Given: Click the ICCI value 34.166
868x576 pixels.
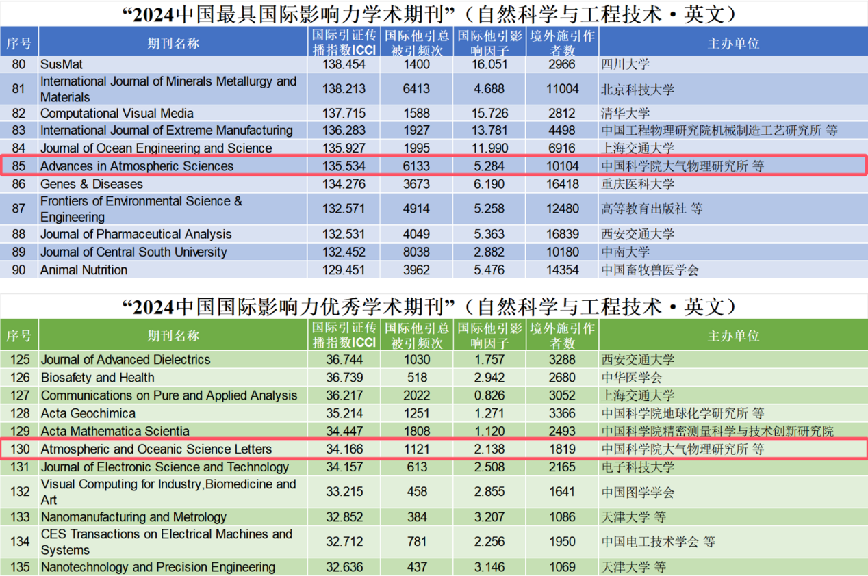Looking at the screenshot, I should 344,449.
